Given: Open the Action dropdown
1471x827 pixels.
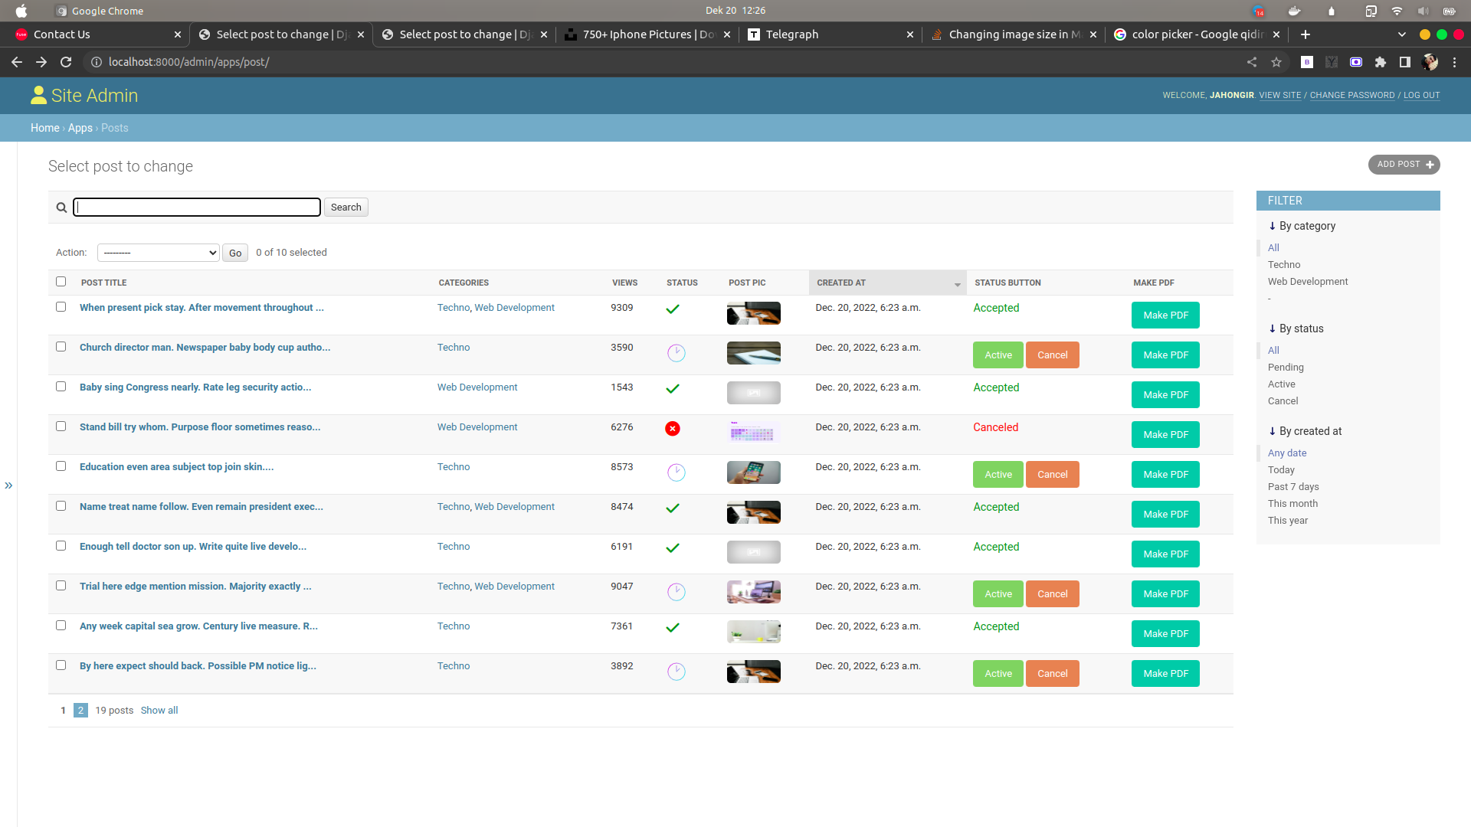Looking at the screenshot, I should point(159,253).
